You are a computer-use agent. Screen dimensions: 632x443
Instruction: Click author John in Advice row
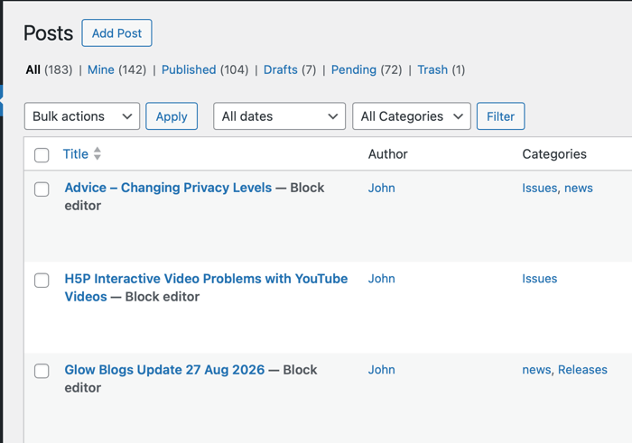tap(381, 188)
